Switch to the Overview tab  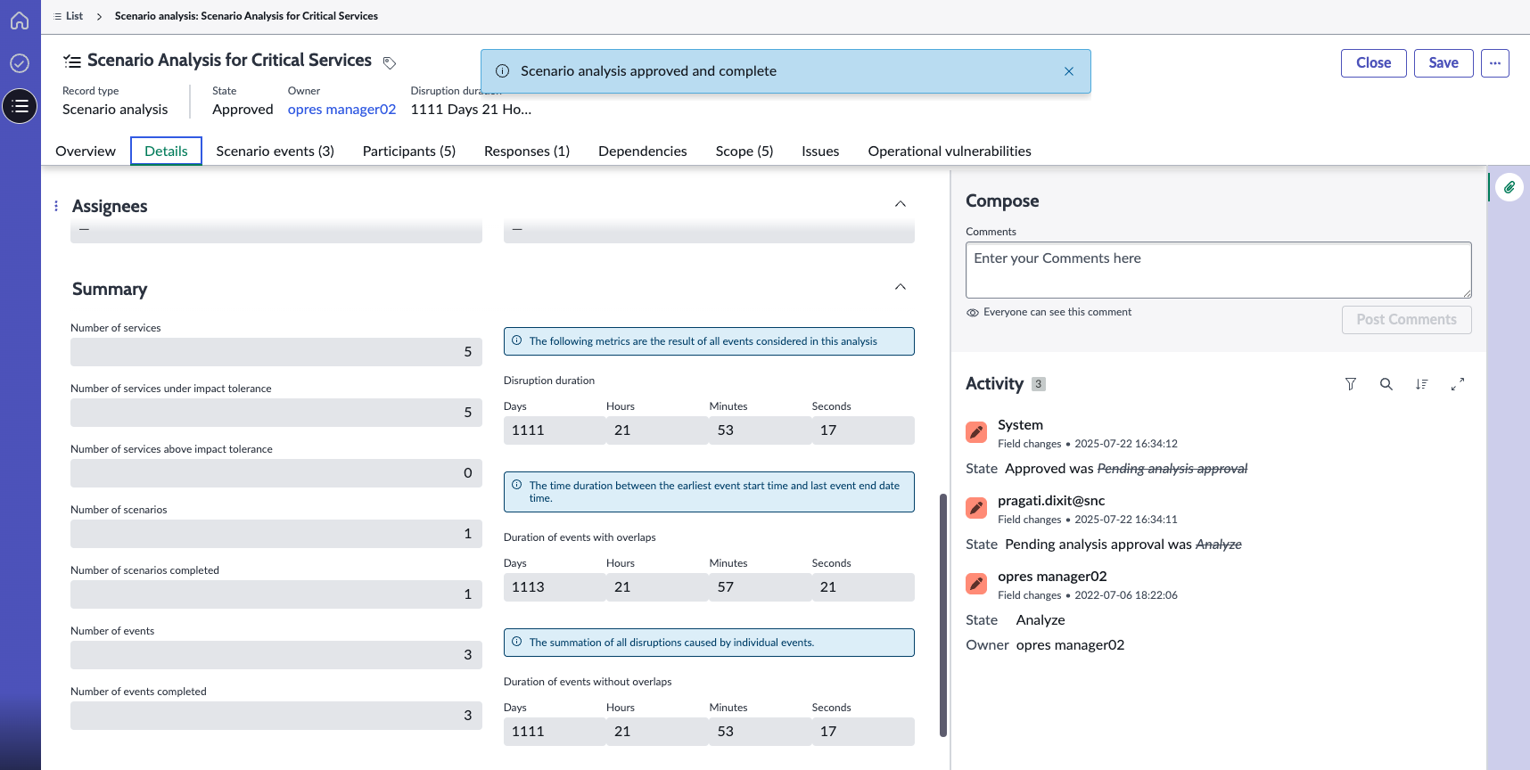tap(86, 151)
